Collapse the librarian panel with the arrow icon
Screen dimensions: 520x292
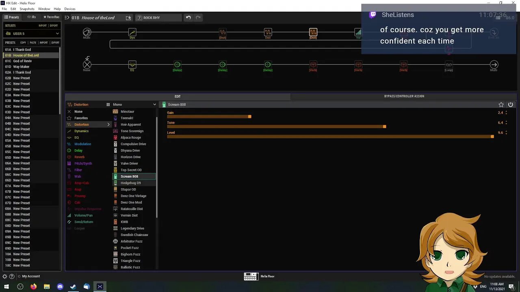pyautogui.click(x=67, y=17)
